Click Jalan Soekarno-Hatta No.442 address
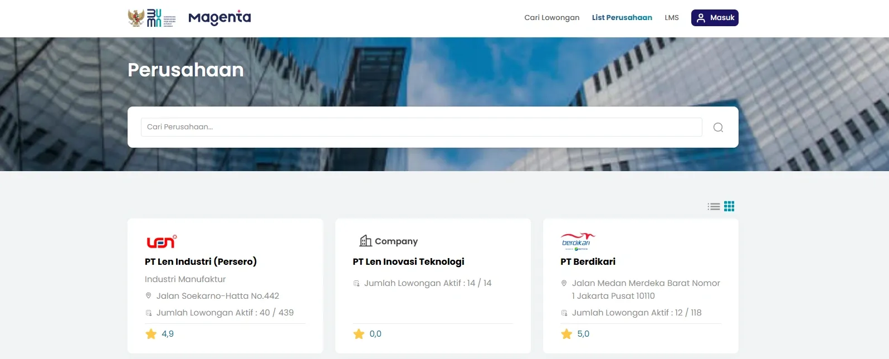The height and width of the screenshot is (359, 889). click(x=217, y=296)
